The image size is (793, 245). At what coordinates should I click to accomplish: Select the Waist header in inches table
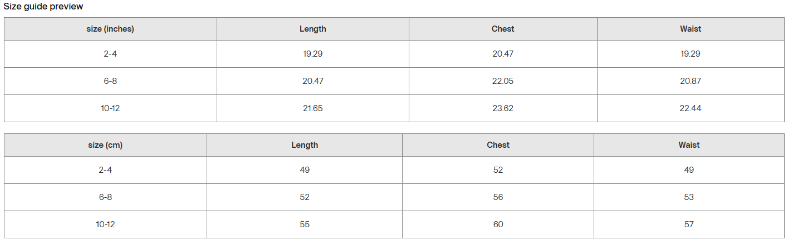click(x=691, y=29)
